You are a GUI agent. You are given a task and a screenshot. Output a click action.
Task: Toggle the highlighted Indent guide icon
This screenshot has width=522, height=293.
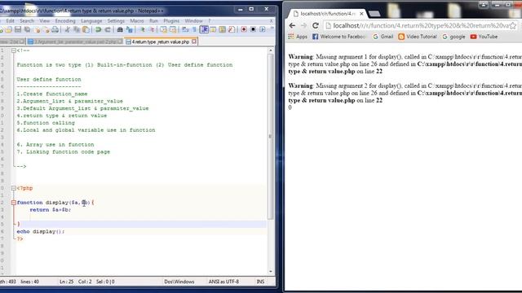point(204,29)
